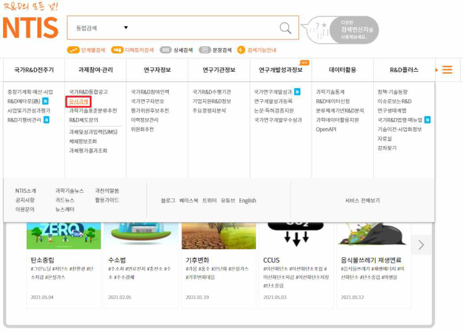Select 과학기술표준분류추천 submenu item

click(93, 110)
